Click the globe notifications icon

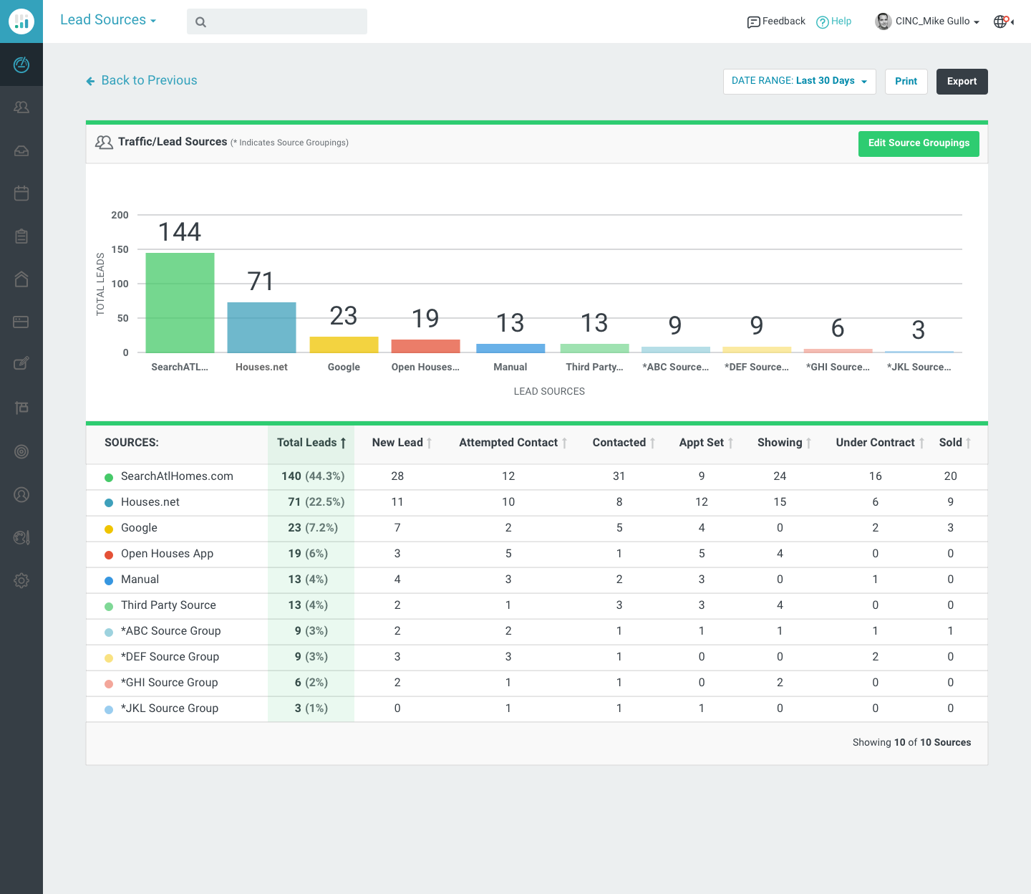coord(1001,21)
